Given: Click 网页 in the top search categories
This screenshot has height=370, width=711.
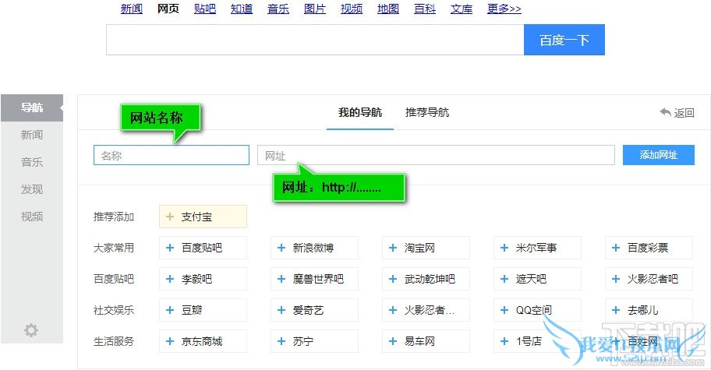Looking at the screenshot, I should point(168,9).
